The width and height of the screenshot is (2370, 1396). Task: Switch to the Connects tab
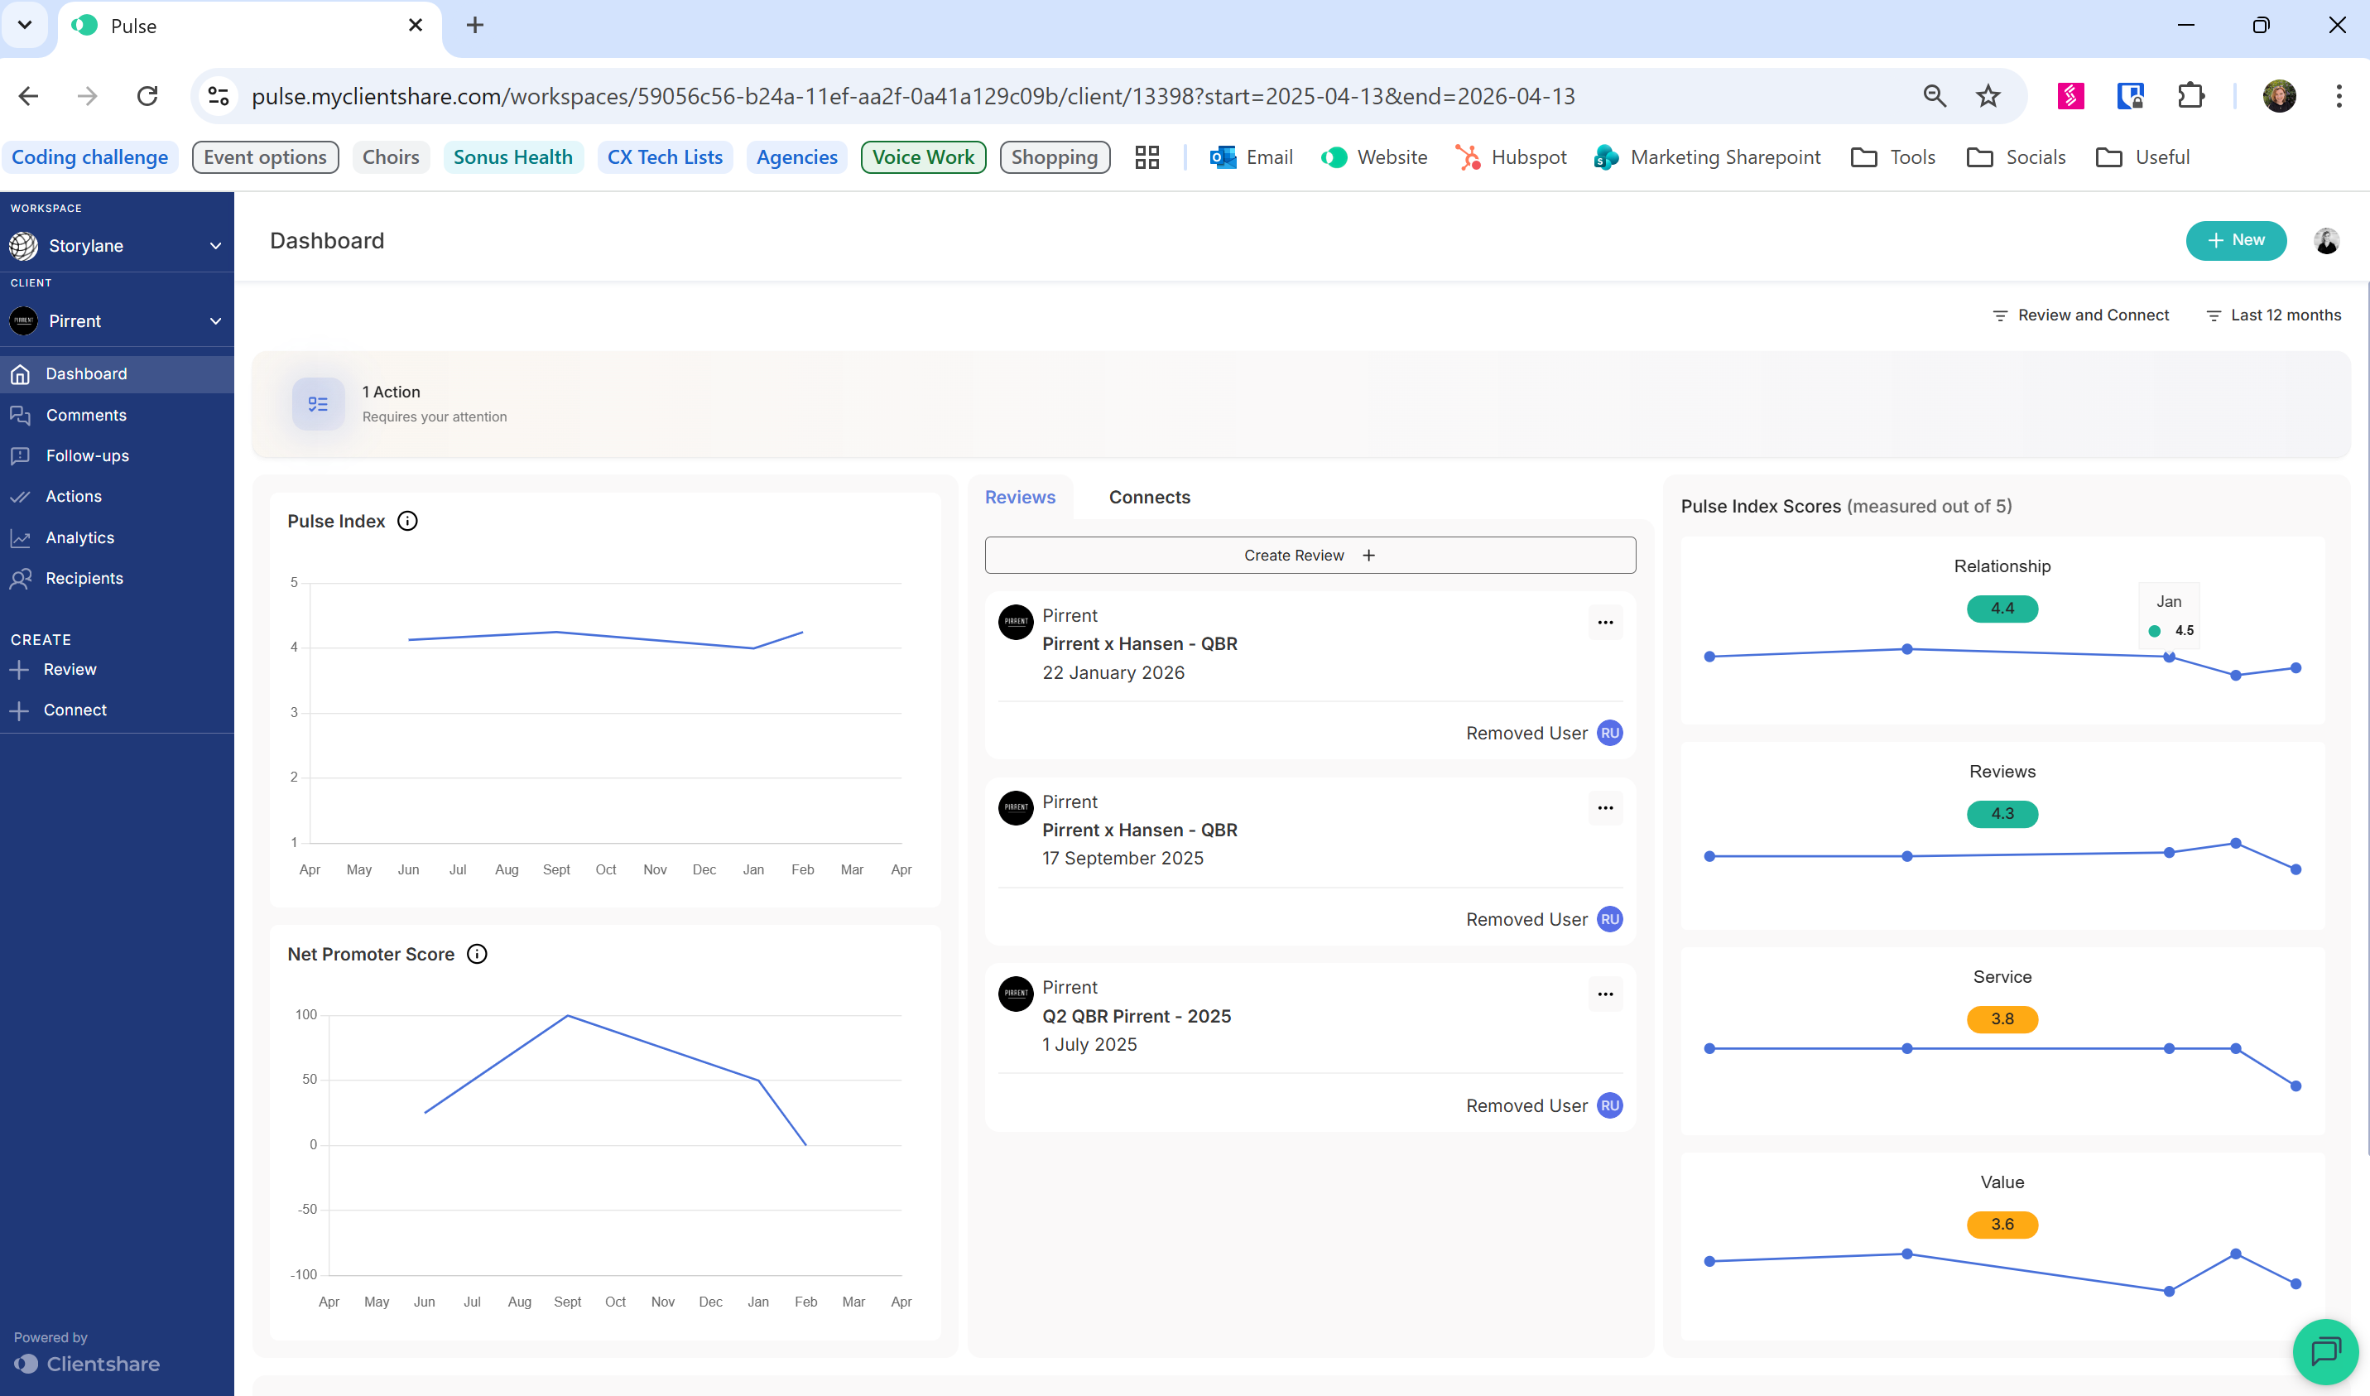click(1148, 497)
